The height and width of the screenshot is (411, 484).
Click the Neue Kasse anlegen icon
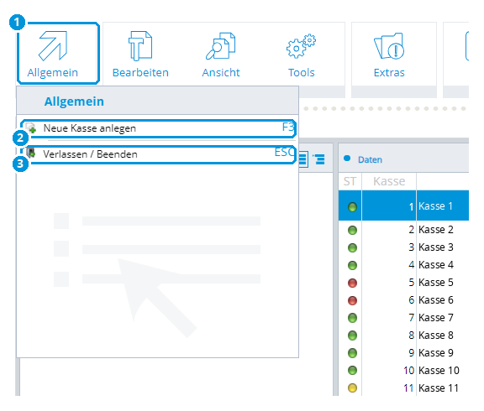[31, 127]
